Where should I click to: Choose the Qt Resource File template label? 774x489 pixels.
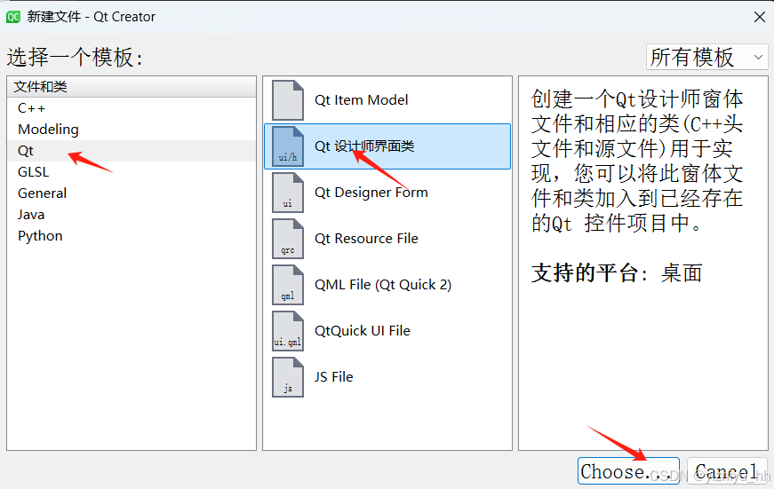[x=366, y=239]
